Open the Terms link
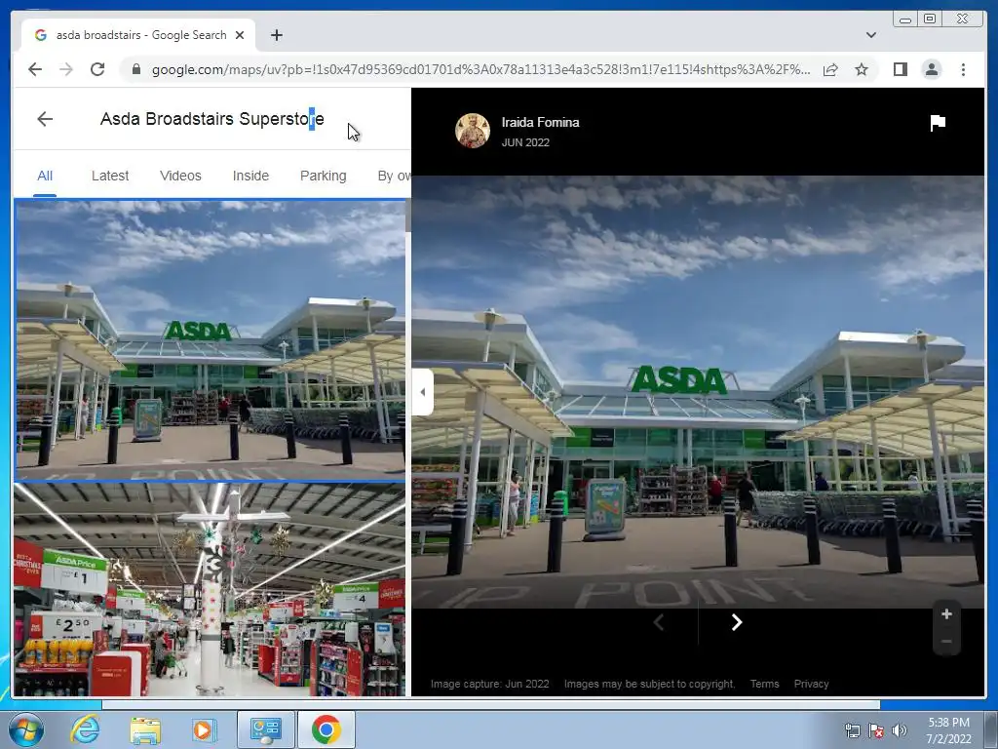This screenshot has width=998, height=749. [764, 684]
